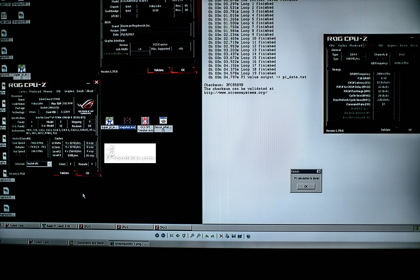Click Multiplier value x 74.0 (8 - 74)
This screenshot has width=420, height=280.
click(37, 147)
